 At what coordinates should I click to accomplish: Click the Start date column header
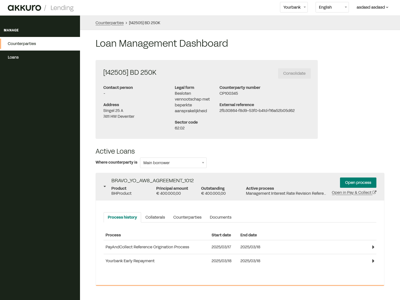pyautogui.click(x=221, y=235)
